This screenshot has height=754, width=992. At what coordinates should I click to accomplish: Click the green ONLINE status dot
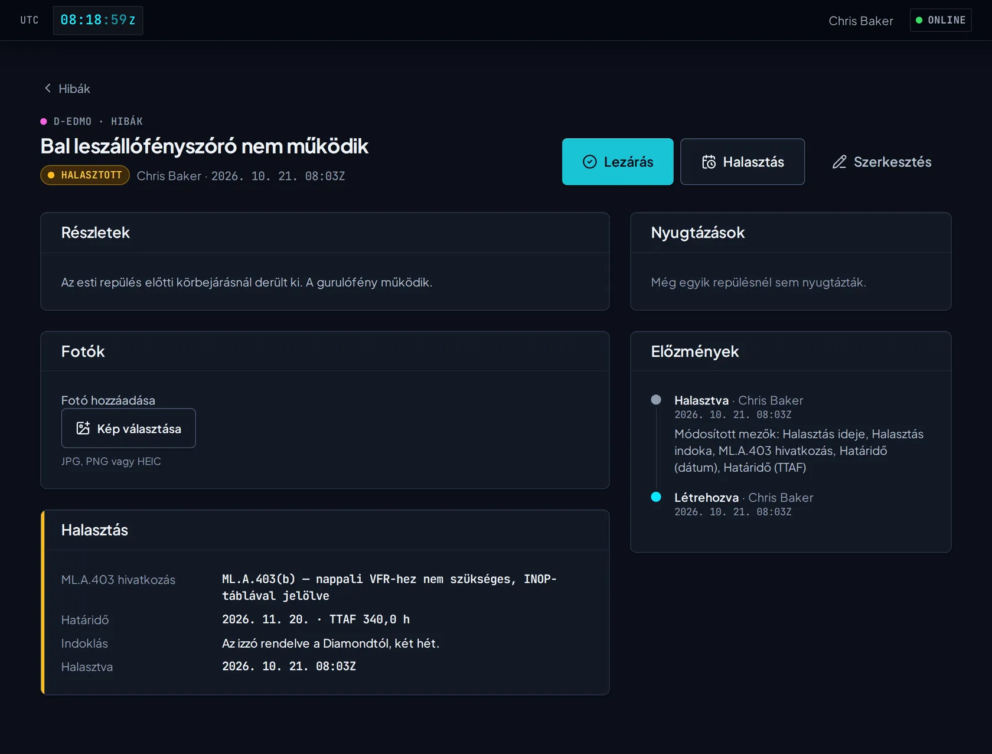tap(919, 20)
